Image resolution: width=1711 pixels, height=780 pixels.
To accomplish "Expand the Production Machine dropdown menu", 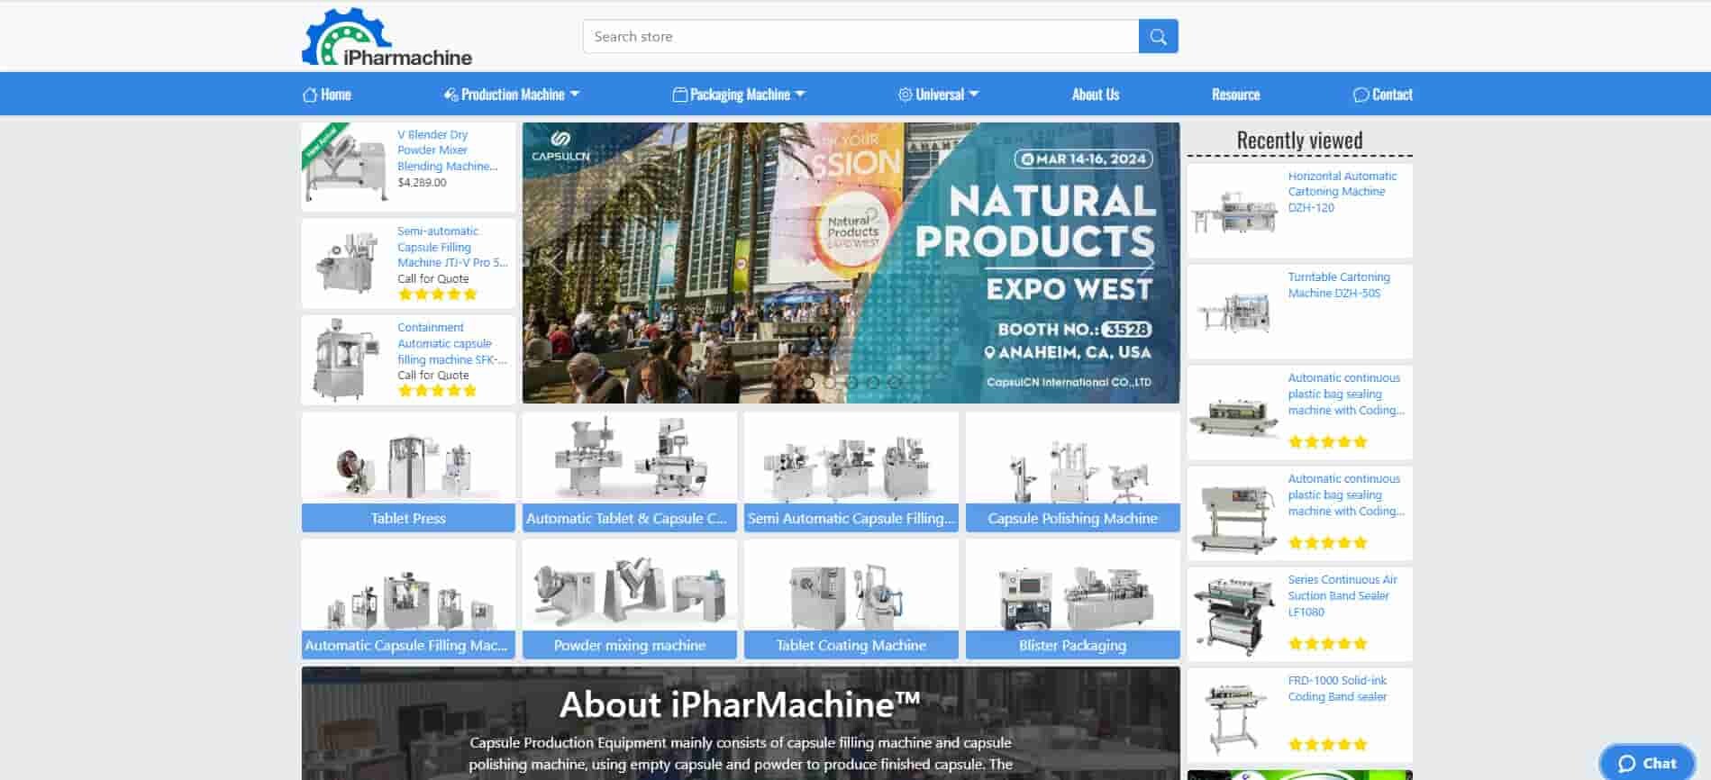I will (x=512, y=95).
